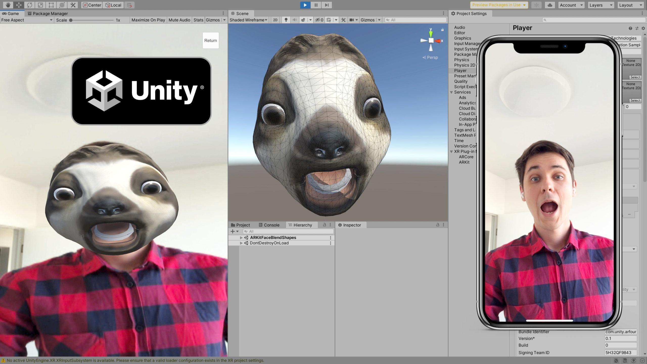The width and height of the screenshot is (647, 364).
Task: Select the Transform tool
Action: coord(62,5)
